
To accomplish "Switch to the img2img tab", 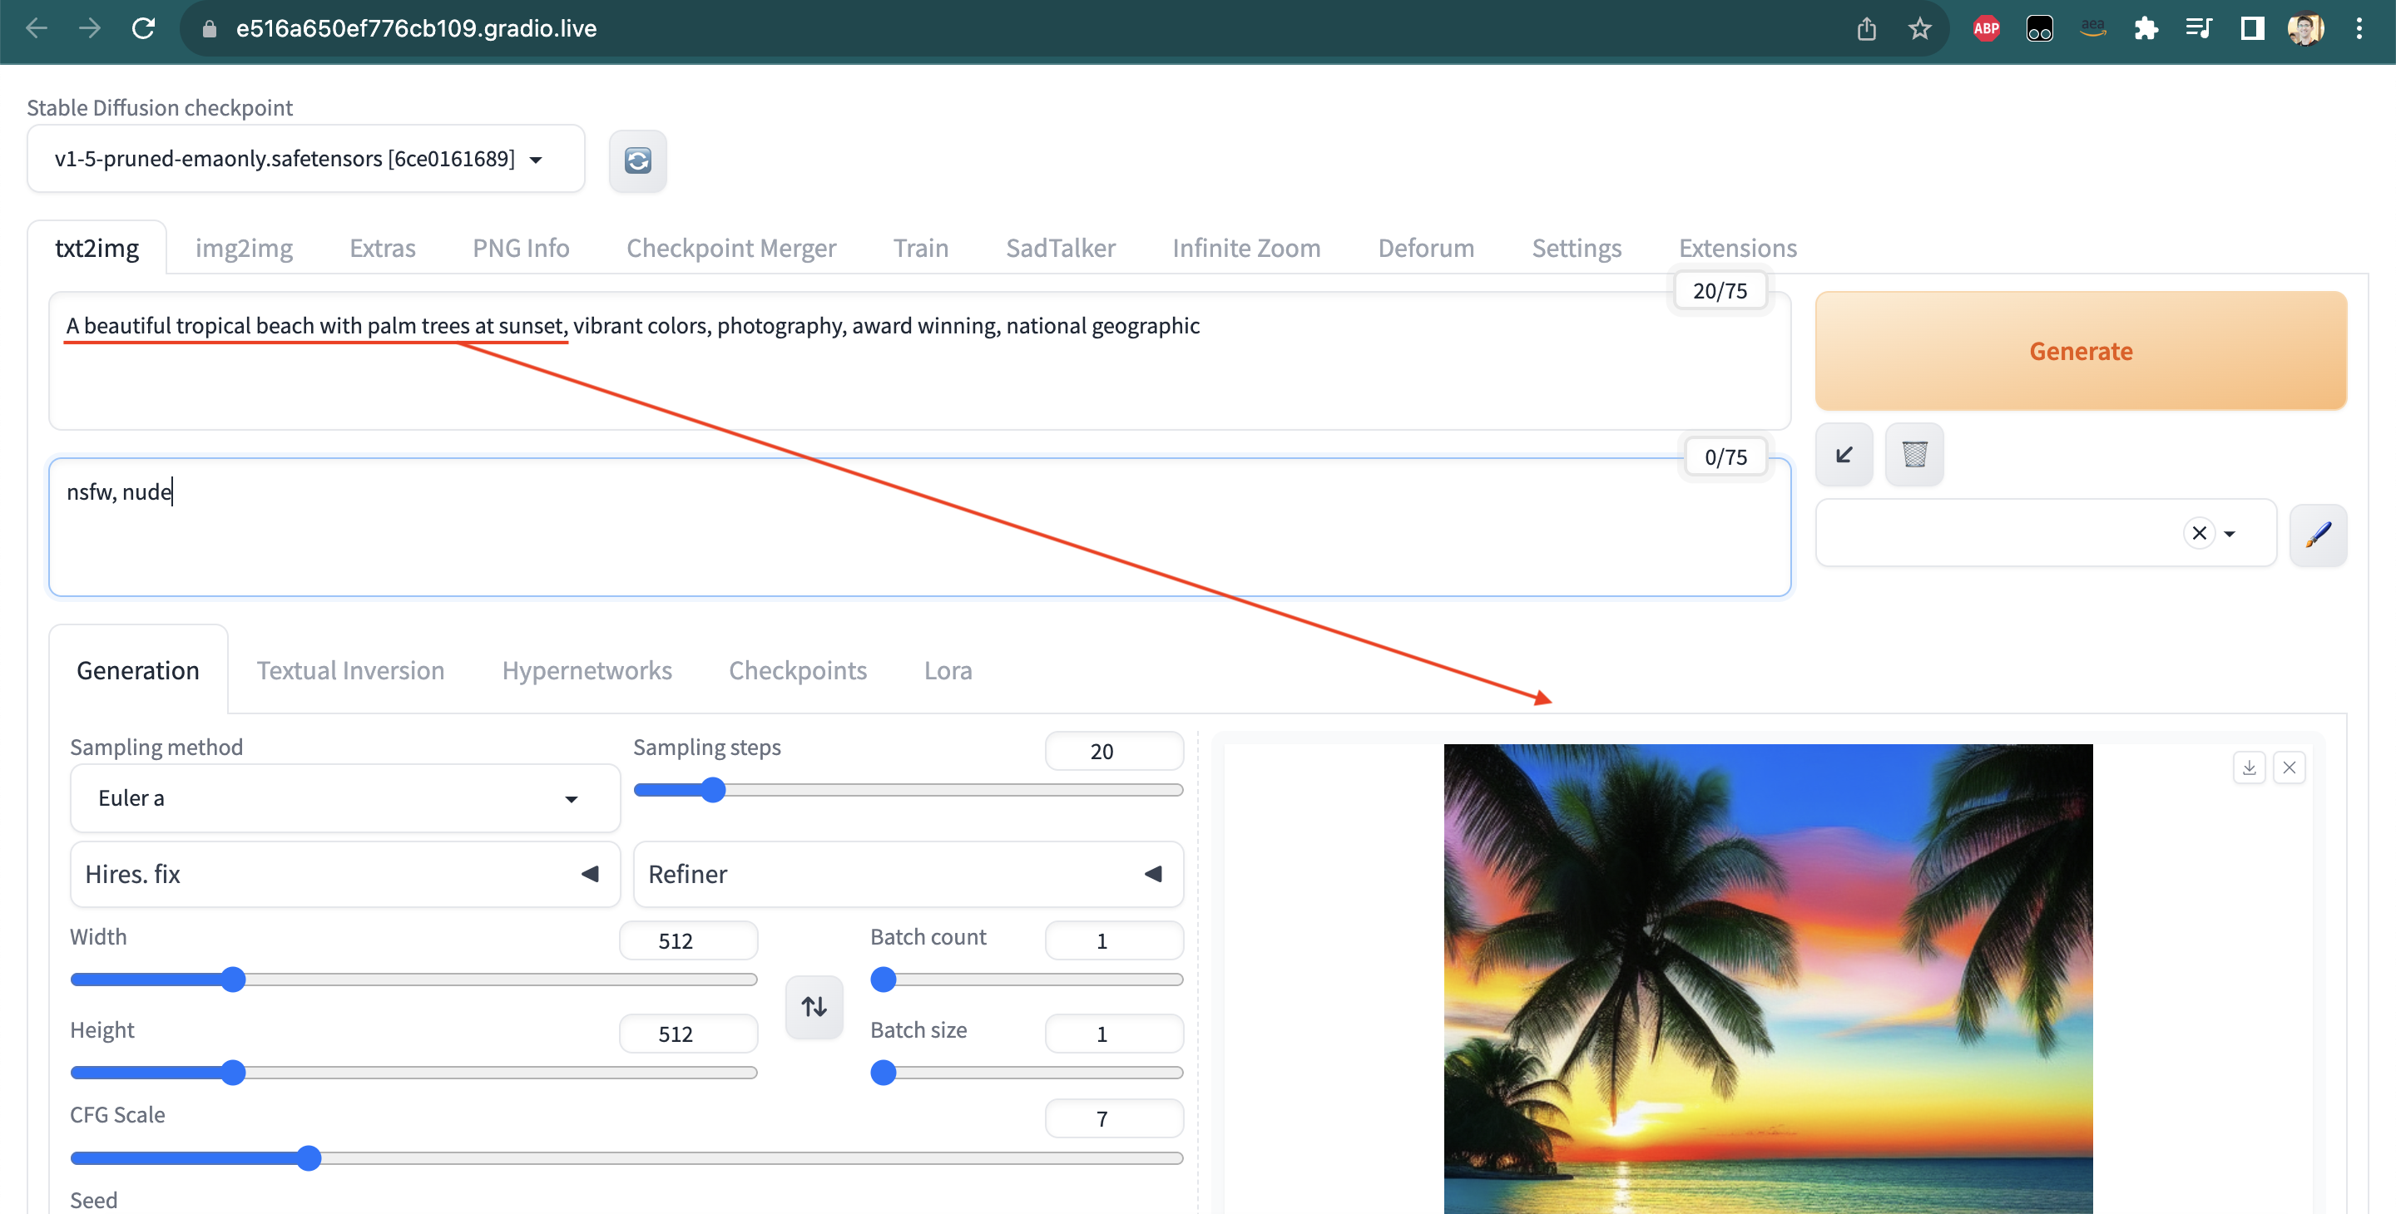I will click(x=244, y=247).
